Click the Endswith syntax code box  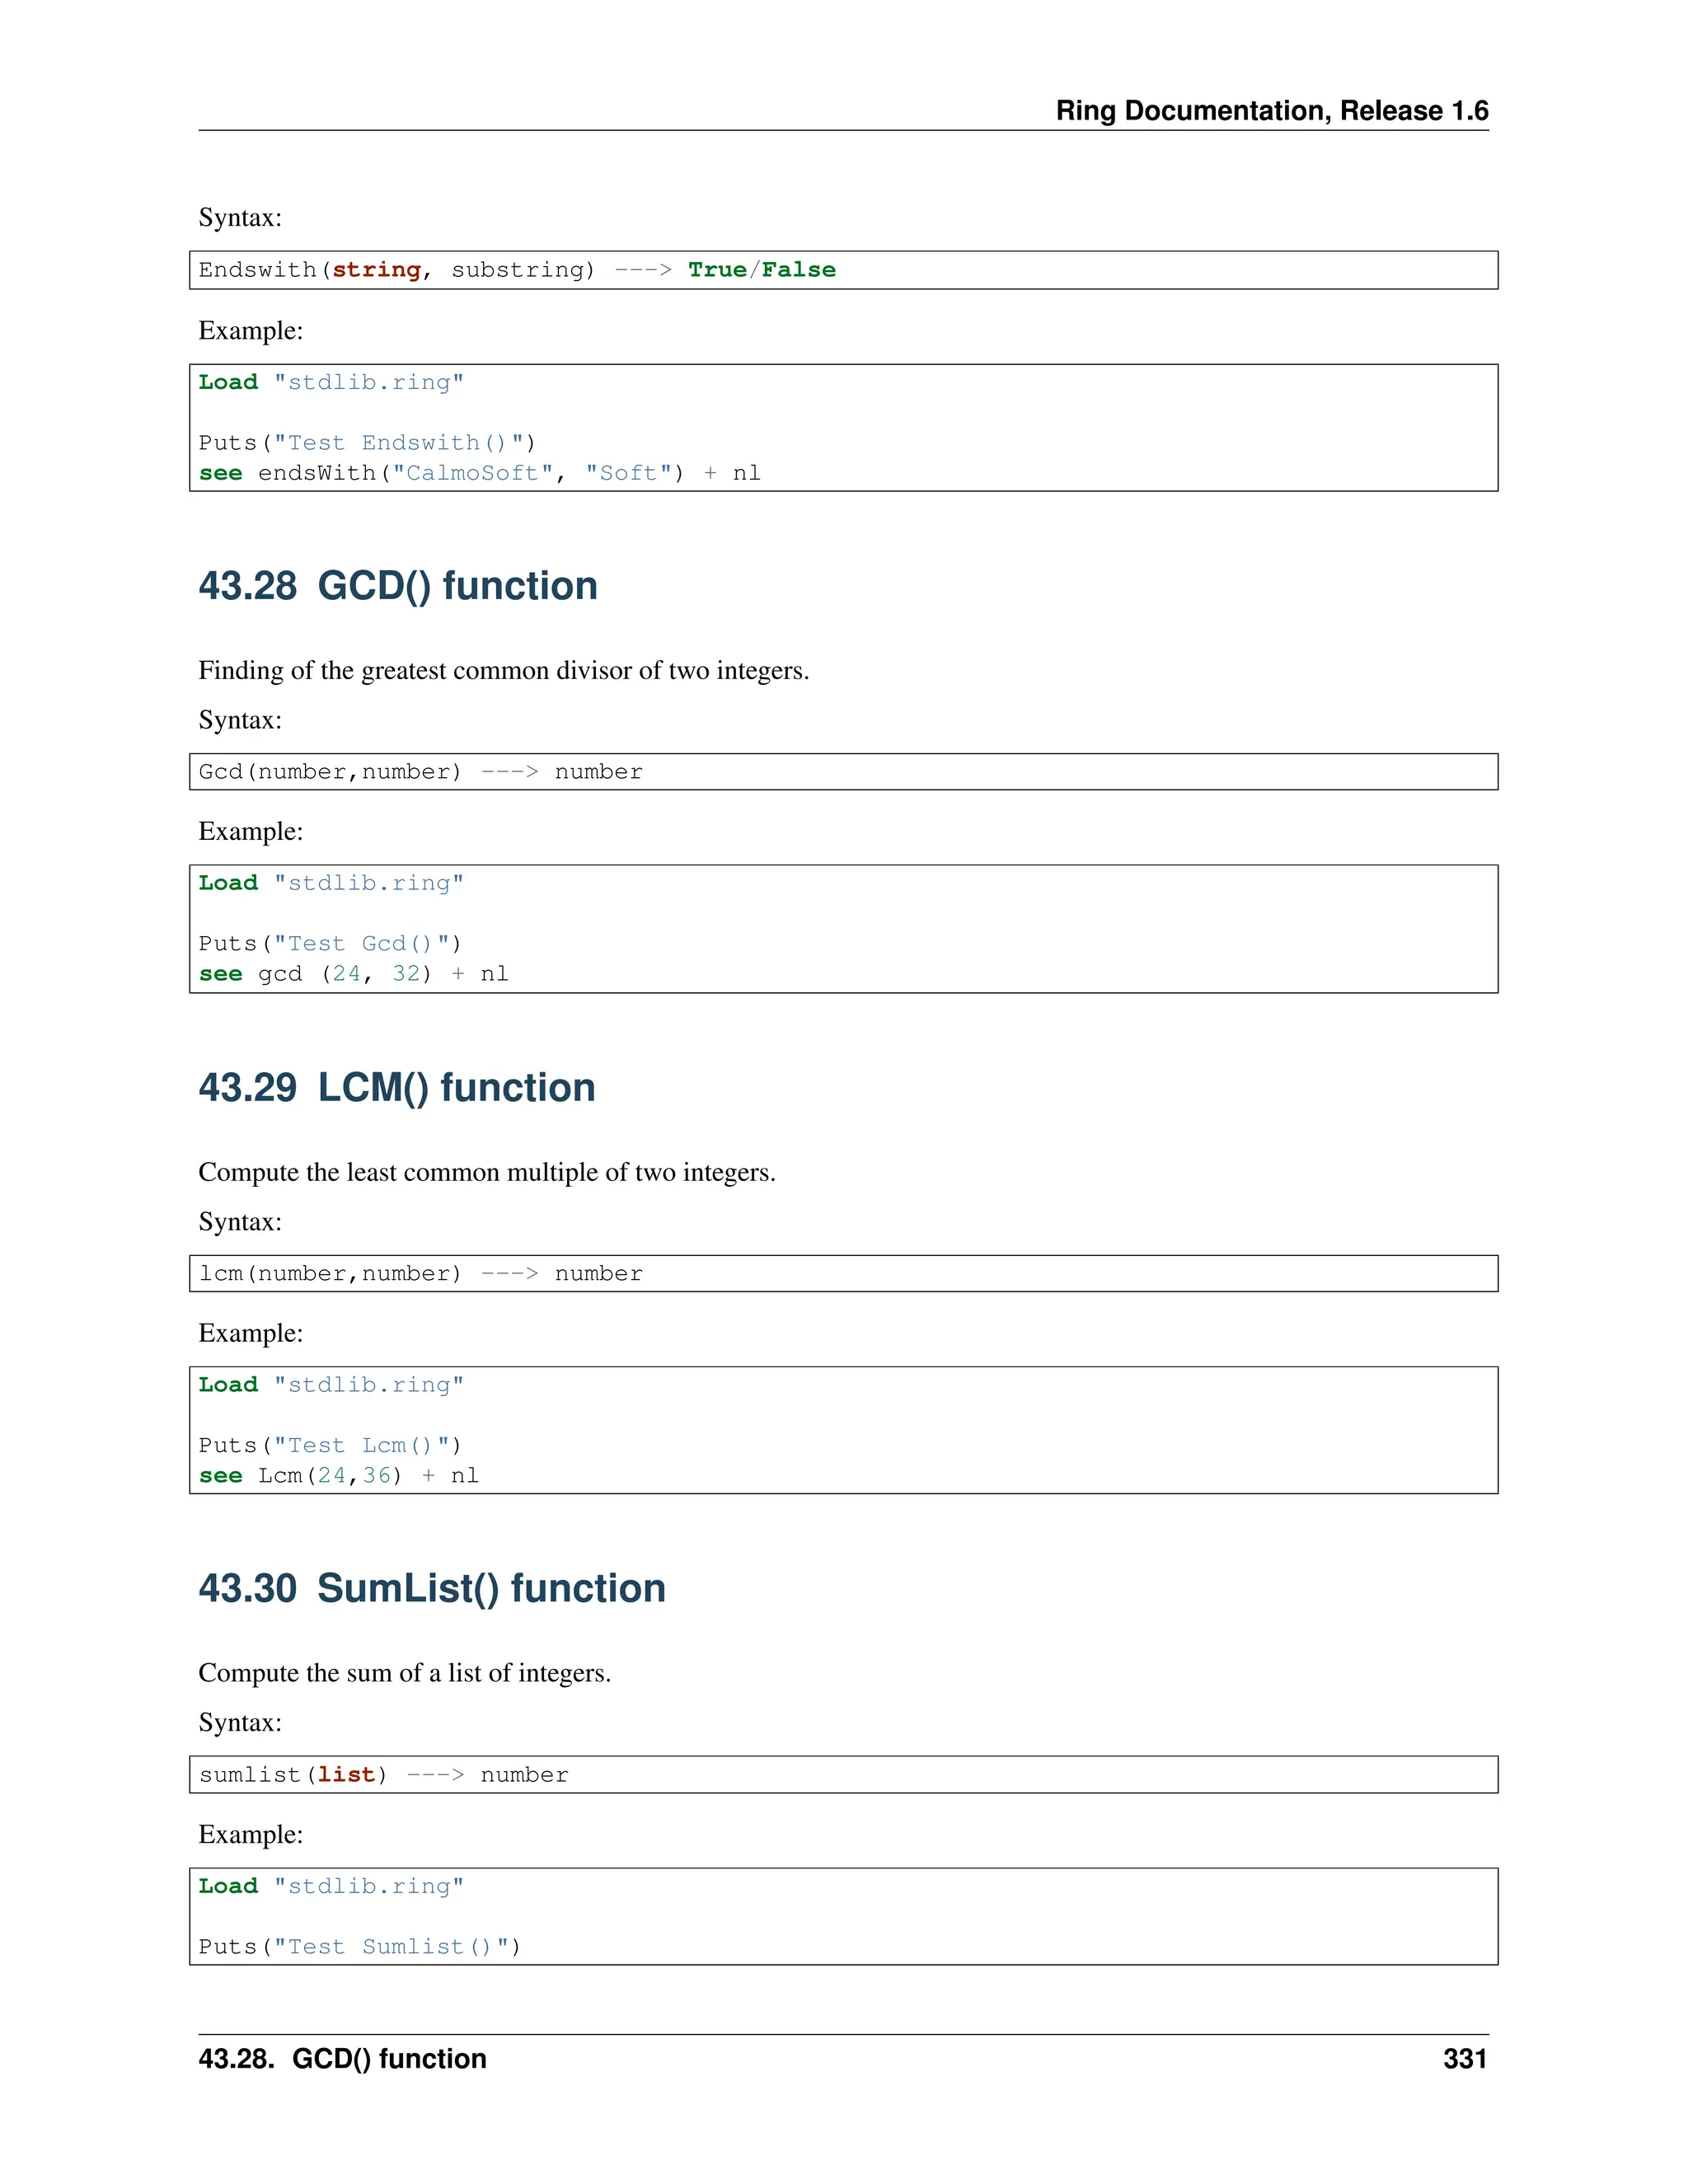[x=516, y=270]
